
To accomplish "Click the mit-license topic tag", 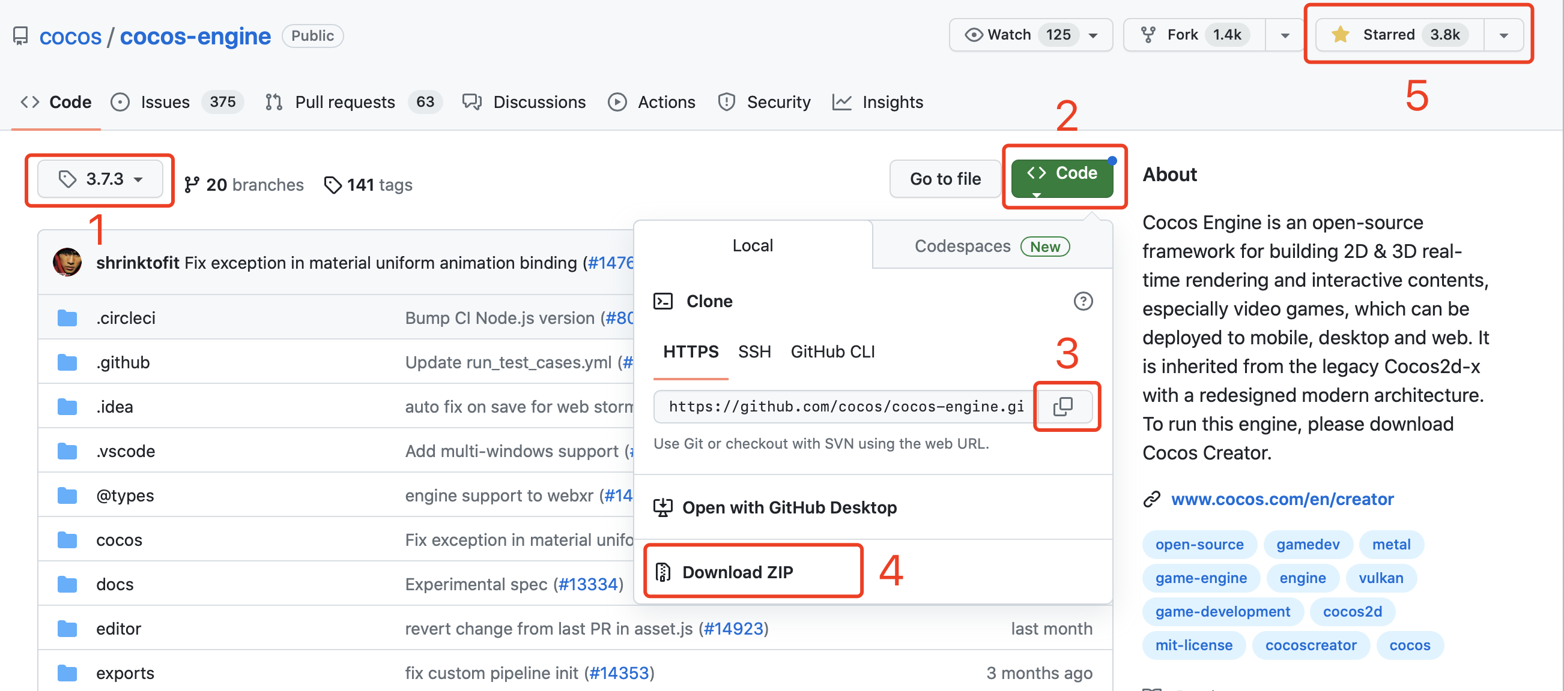I will [x=1193, y=645].
